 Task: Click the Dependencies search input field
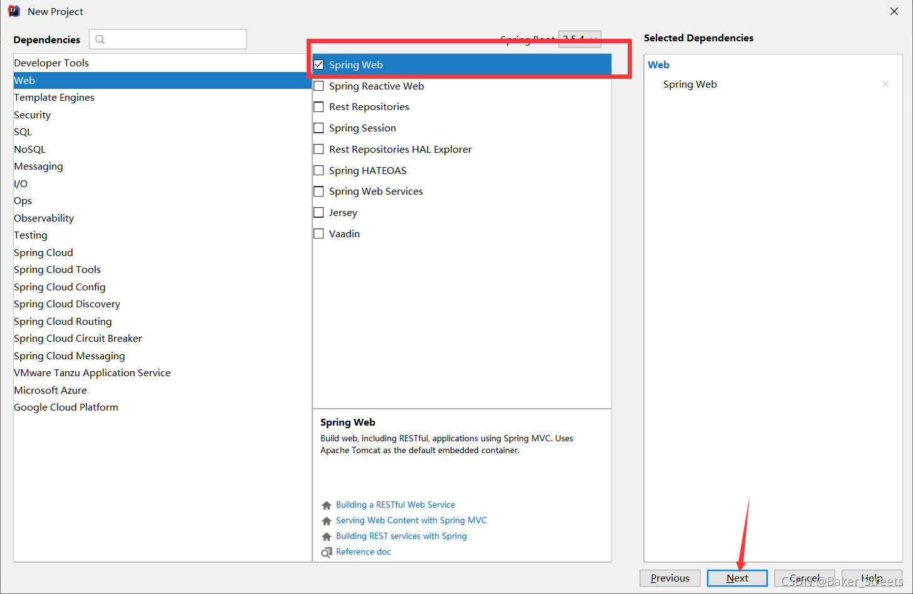(168, 39)
